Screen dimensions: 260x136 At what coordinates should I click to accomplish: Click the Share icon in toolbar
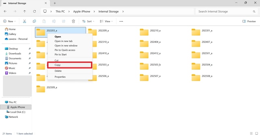pyautogui.click(x=64, y=21)
